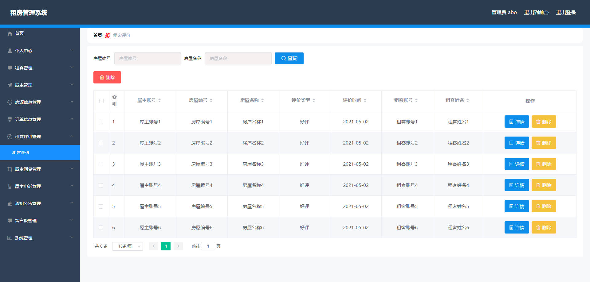
Task: Focus the 房屋名称 search input
Action: [x=238, y=58]
